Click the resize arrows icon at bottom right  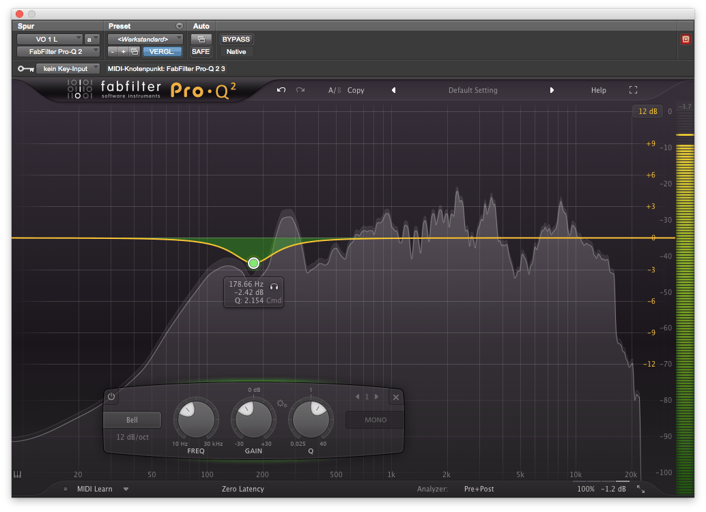coord(640,489)
